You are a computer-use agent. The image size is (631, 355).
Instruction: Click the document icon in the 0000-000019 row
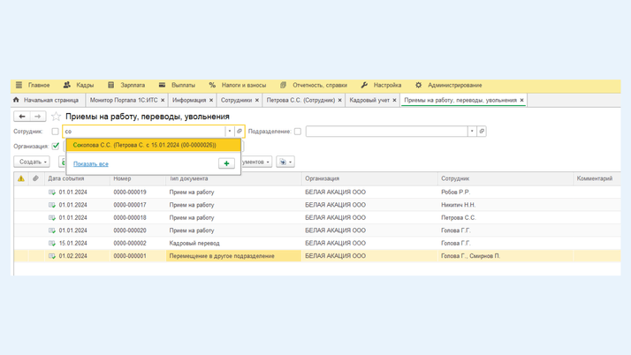(x=52, y=192)
